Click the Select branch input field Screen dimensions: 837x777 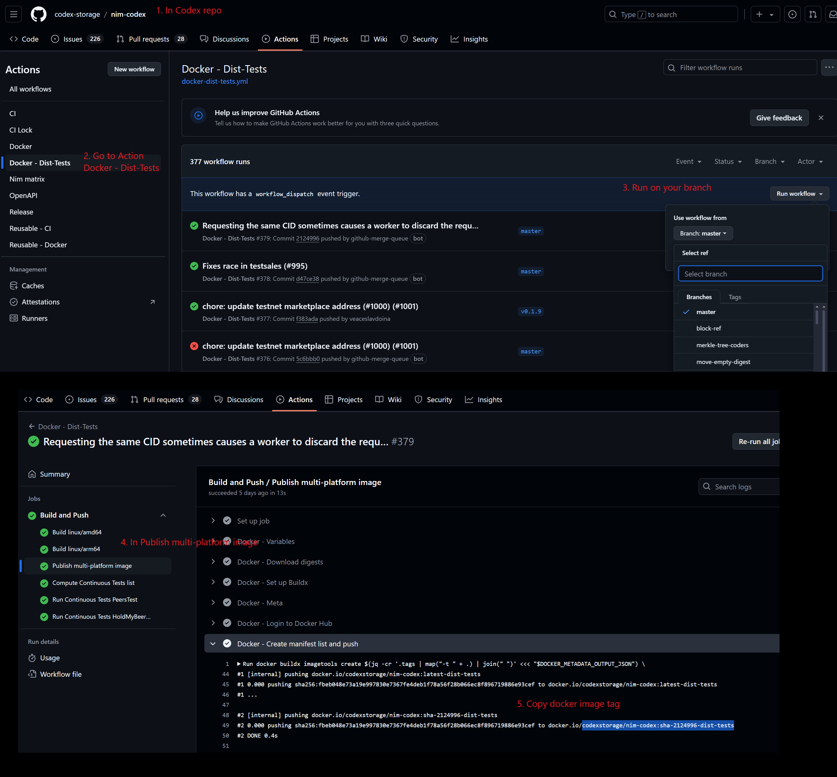click(750, 274)
